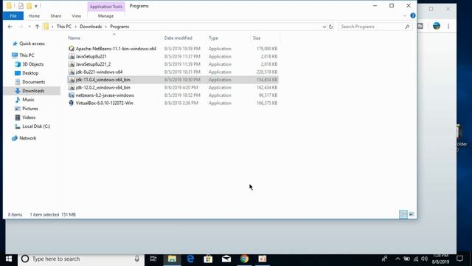This screenshot has width=472, height=266.
Task: Click the search magnifier in Search Programs
Action: pos(407,27)
